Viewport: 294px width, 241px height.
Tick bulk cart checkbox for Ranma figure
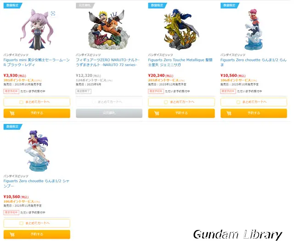(238, 102)
